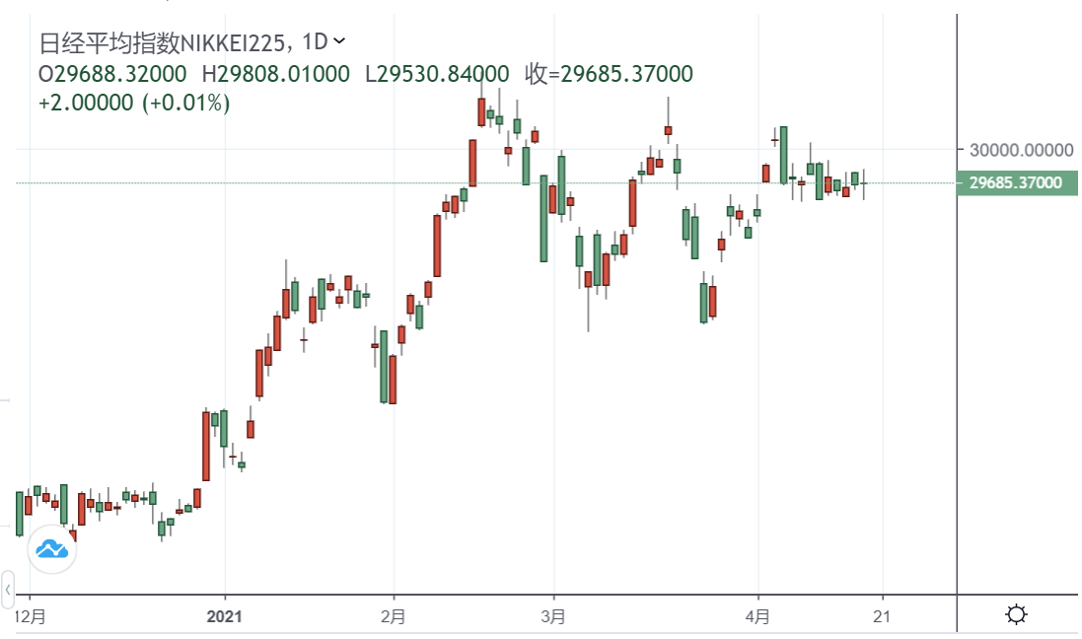Collapse the NIKKEI225 legend chevron

[340, 41]
